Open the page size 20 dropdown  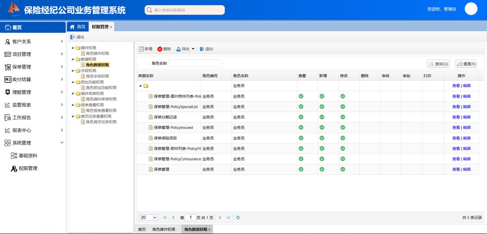click(148, 218)
